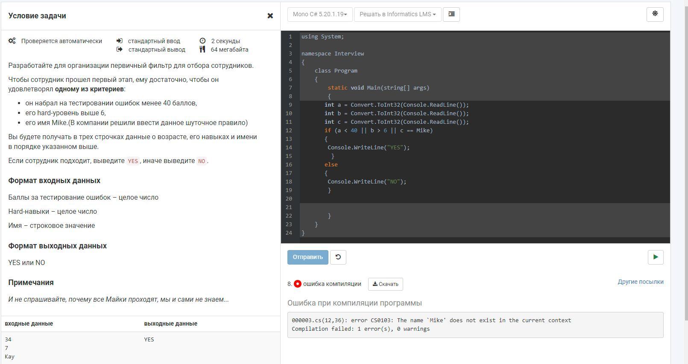Screen dimensions: 688x364
Task: Click the compilation error output box
Action: point(475,325)
